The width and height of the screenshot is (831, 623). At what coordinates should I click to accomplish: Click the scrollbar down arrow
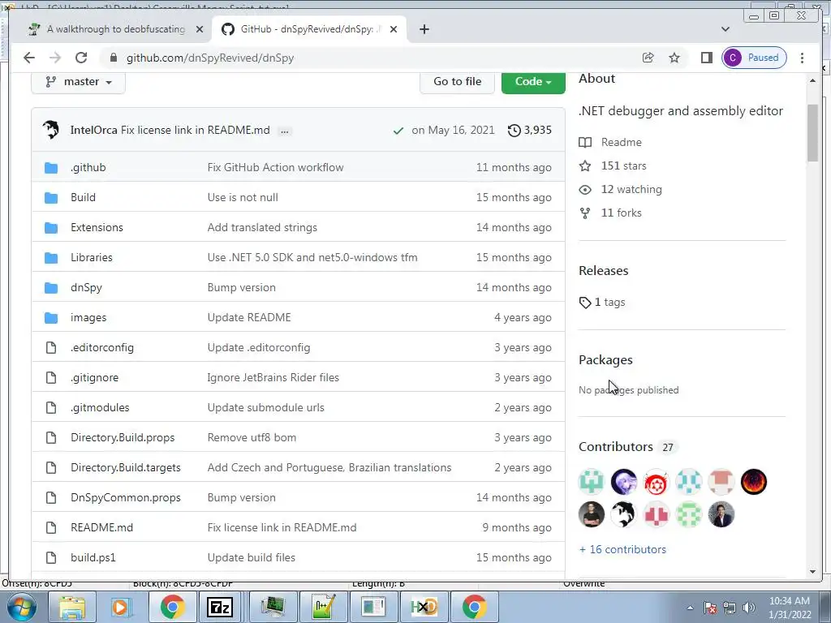[x=813, y=572]
